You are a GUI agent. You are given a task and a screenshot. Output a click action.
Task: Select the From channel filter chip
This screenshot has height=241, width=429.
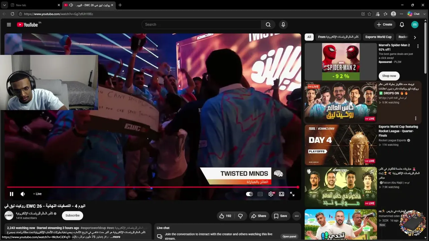[x=338, y=37]
